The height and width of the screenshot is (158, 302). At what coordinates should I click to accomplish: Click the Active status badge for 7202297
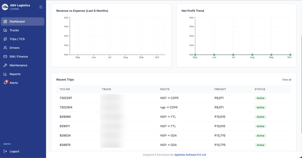tap(260, 98)
